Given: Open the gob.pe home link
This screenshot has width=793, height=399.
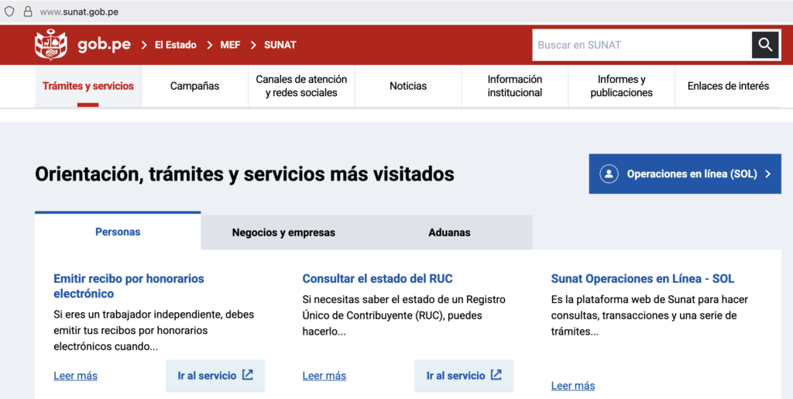Looking at the screenshot, I should (105, 45).
